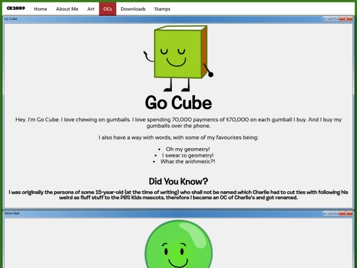Visit the Stamps page
Screen dimensions: 357x268
point(162,9)
